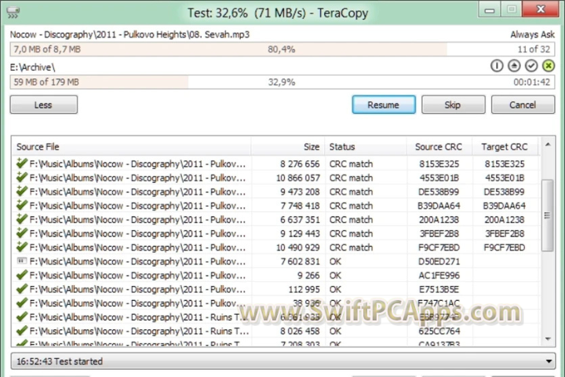
Task: Click target CRC value B39DAA64
Action: coord(505,206)
